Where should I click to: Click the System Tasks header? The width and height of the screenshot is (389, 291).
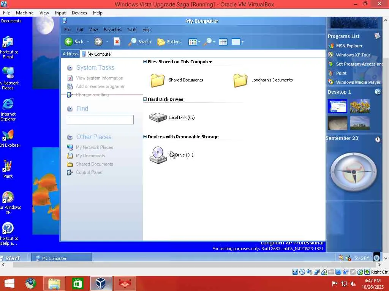click(95, 67)
